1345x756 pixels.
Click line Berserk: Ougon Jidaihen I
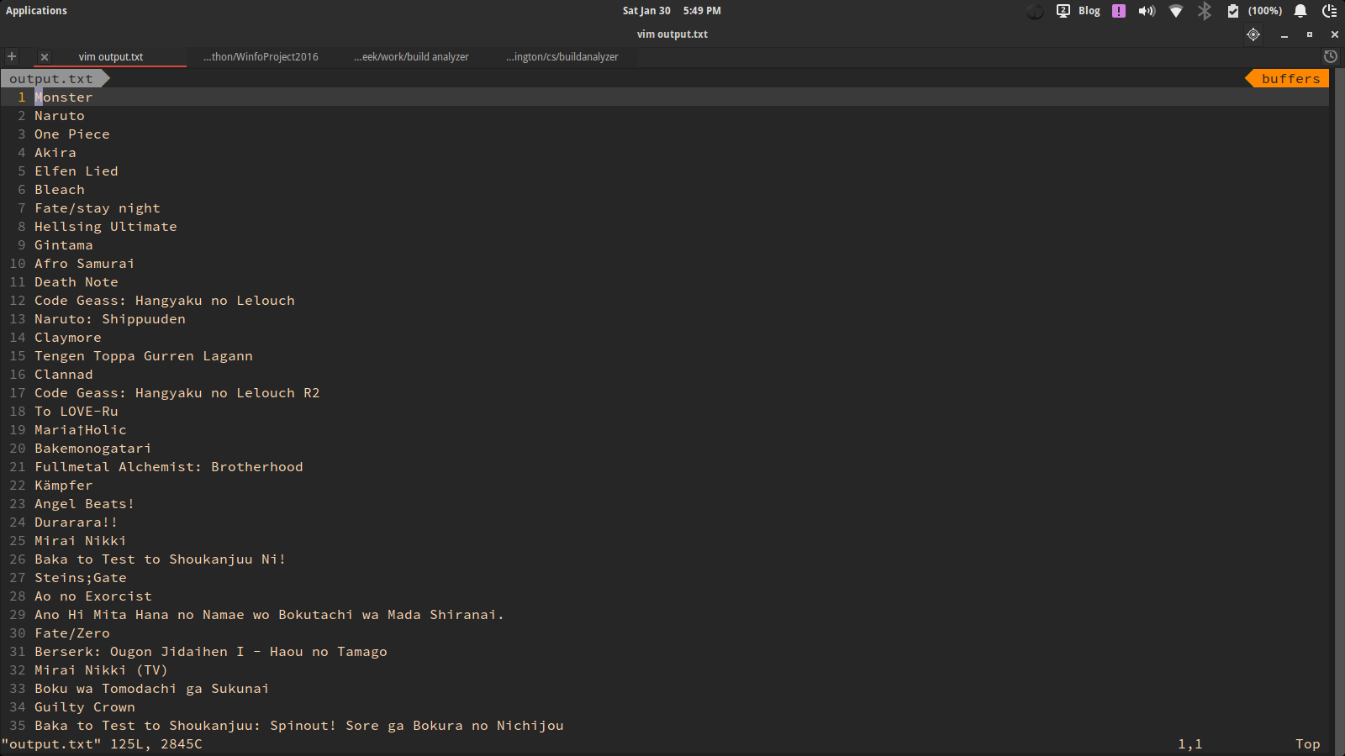click(211, 652)
